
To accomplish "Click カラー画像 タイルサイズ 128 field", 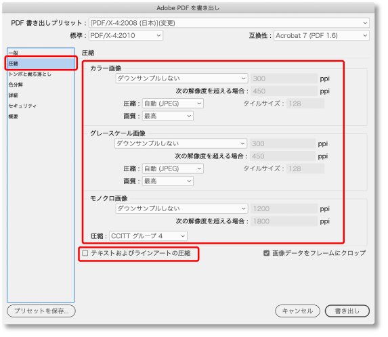I will pyautogui.click(x=305, y=104).
